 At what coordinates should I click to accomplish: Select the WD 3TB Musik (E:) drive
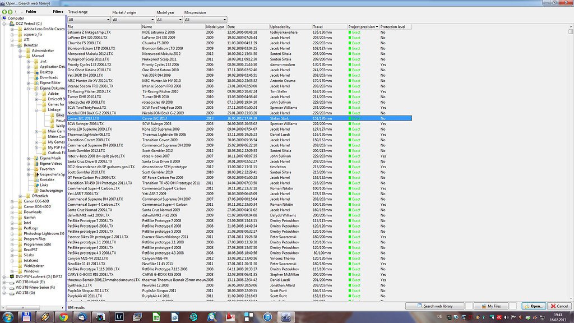coord(30,283)
